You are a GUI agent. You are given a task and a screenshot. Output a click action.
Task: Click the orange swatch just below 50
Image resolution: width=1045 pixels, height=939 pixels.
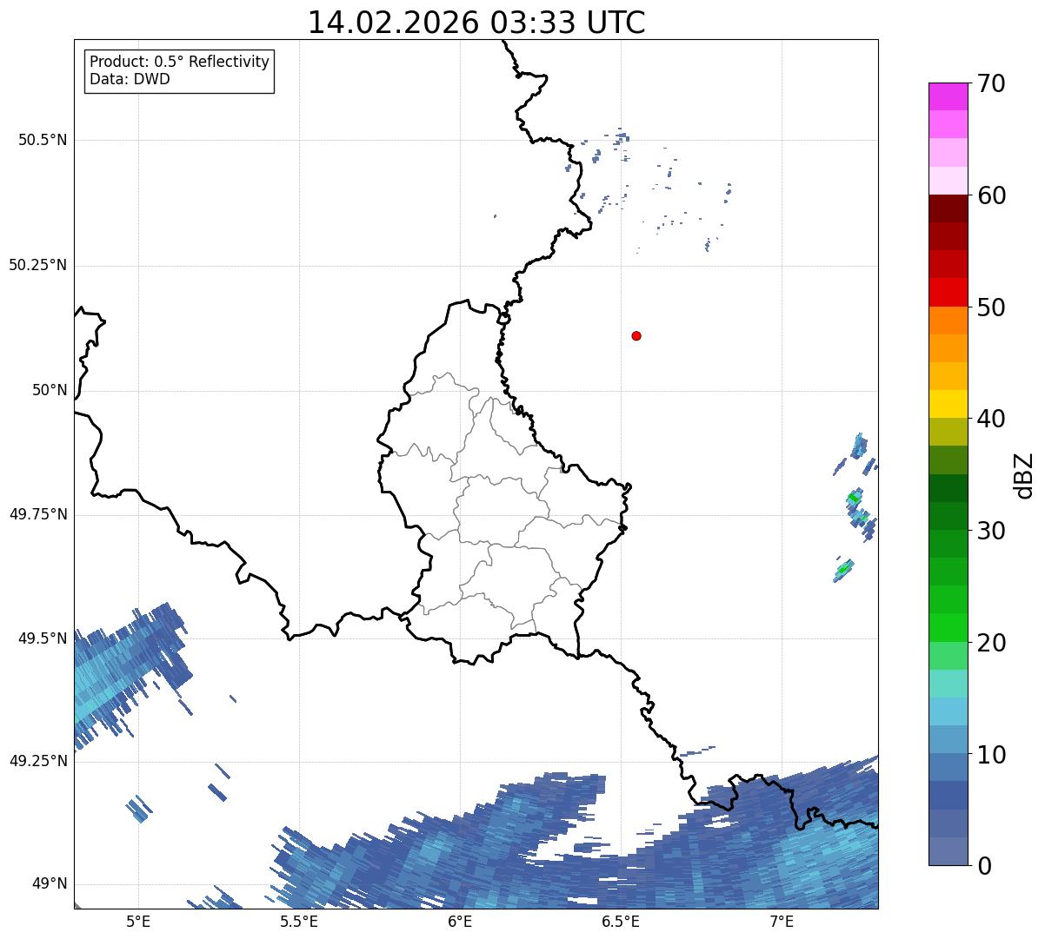[x=948, y=321]
